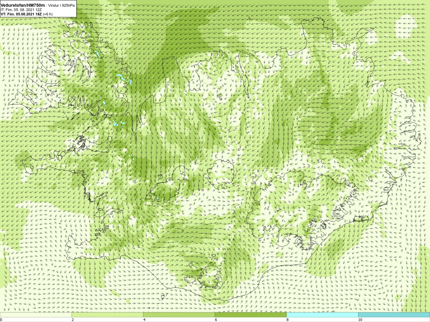Click the '(+6 h)' forecast offset text

(48, 14)
